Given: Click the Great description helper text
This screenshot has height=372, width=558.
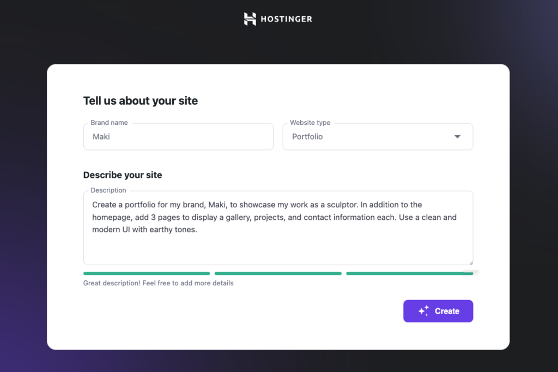Looking at the screenshot, I should (157, 283).
